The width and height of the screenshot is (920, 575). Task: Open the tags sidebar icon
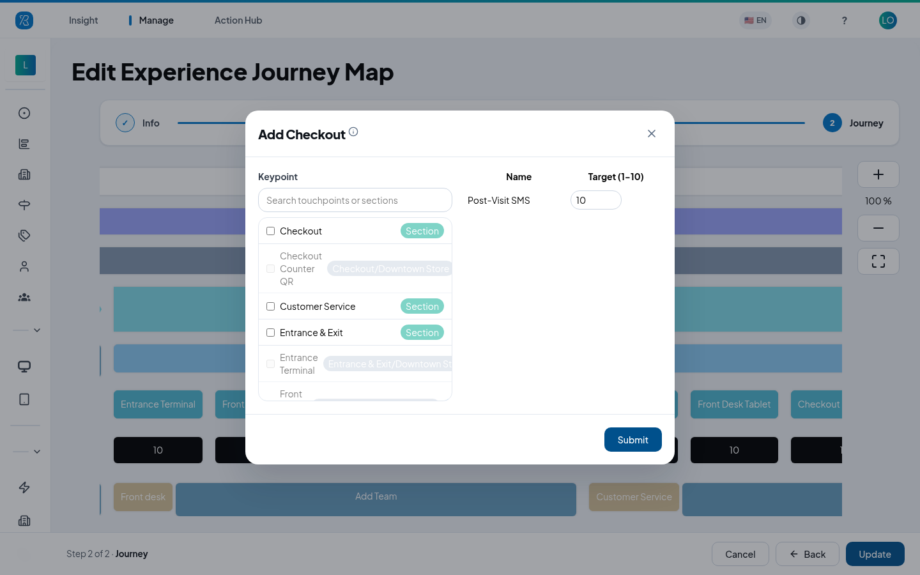click(24, 236)
